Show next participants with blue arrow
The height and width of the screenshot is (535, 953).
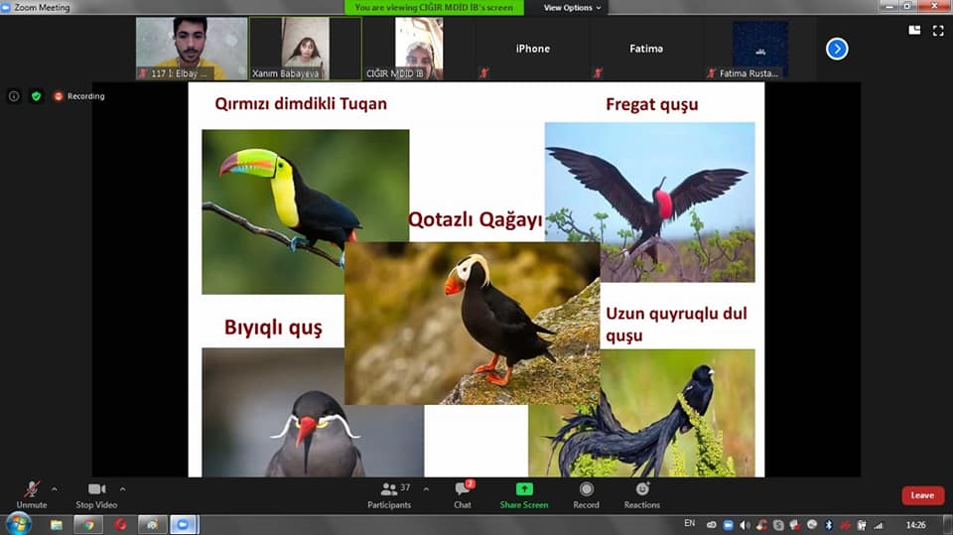click(x=837, y=49)
